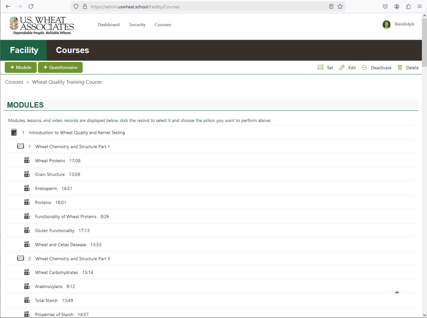Click the video icon beside Wheat Proteins
Image resolution: width=427 pixels, height=318 pixels.
click(x=27, y=160)
